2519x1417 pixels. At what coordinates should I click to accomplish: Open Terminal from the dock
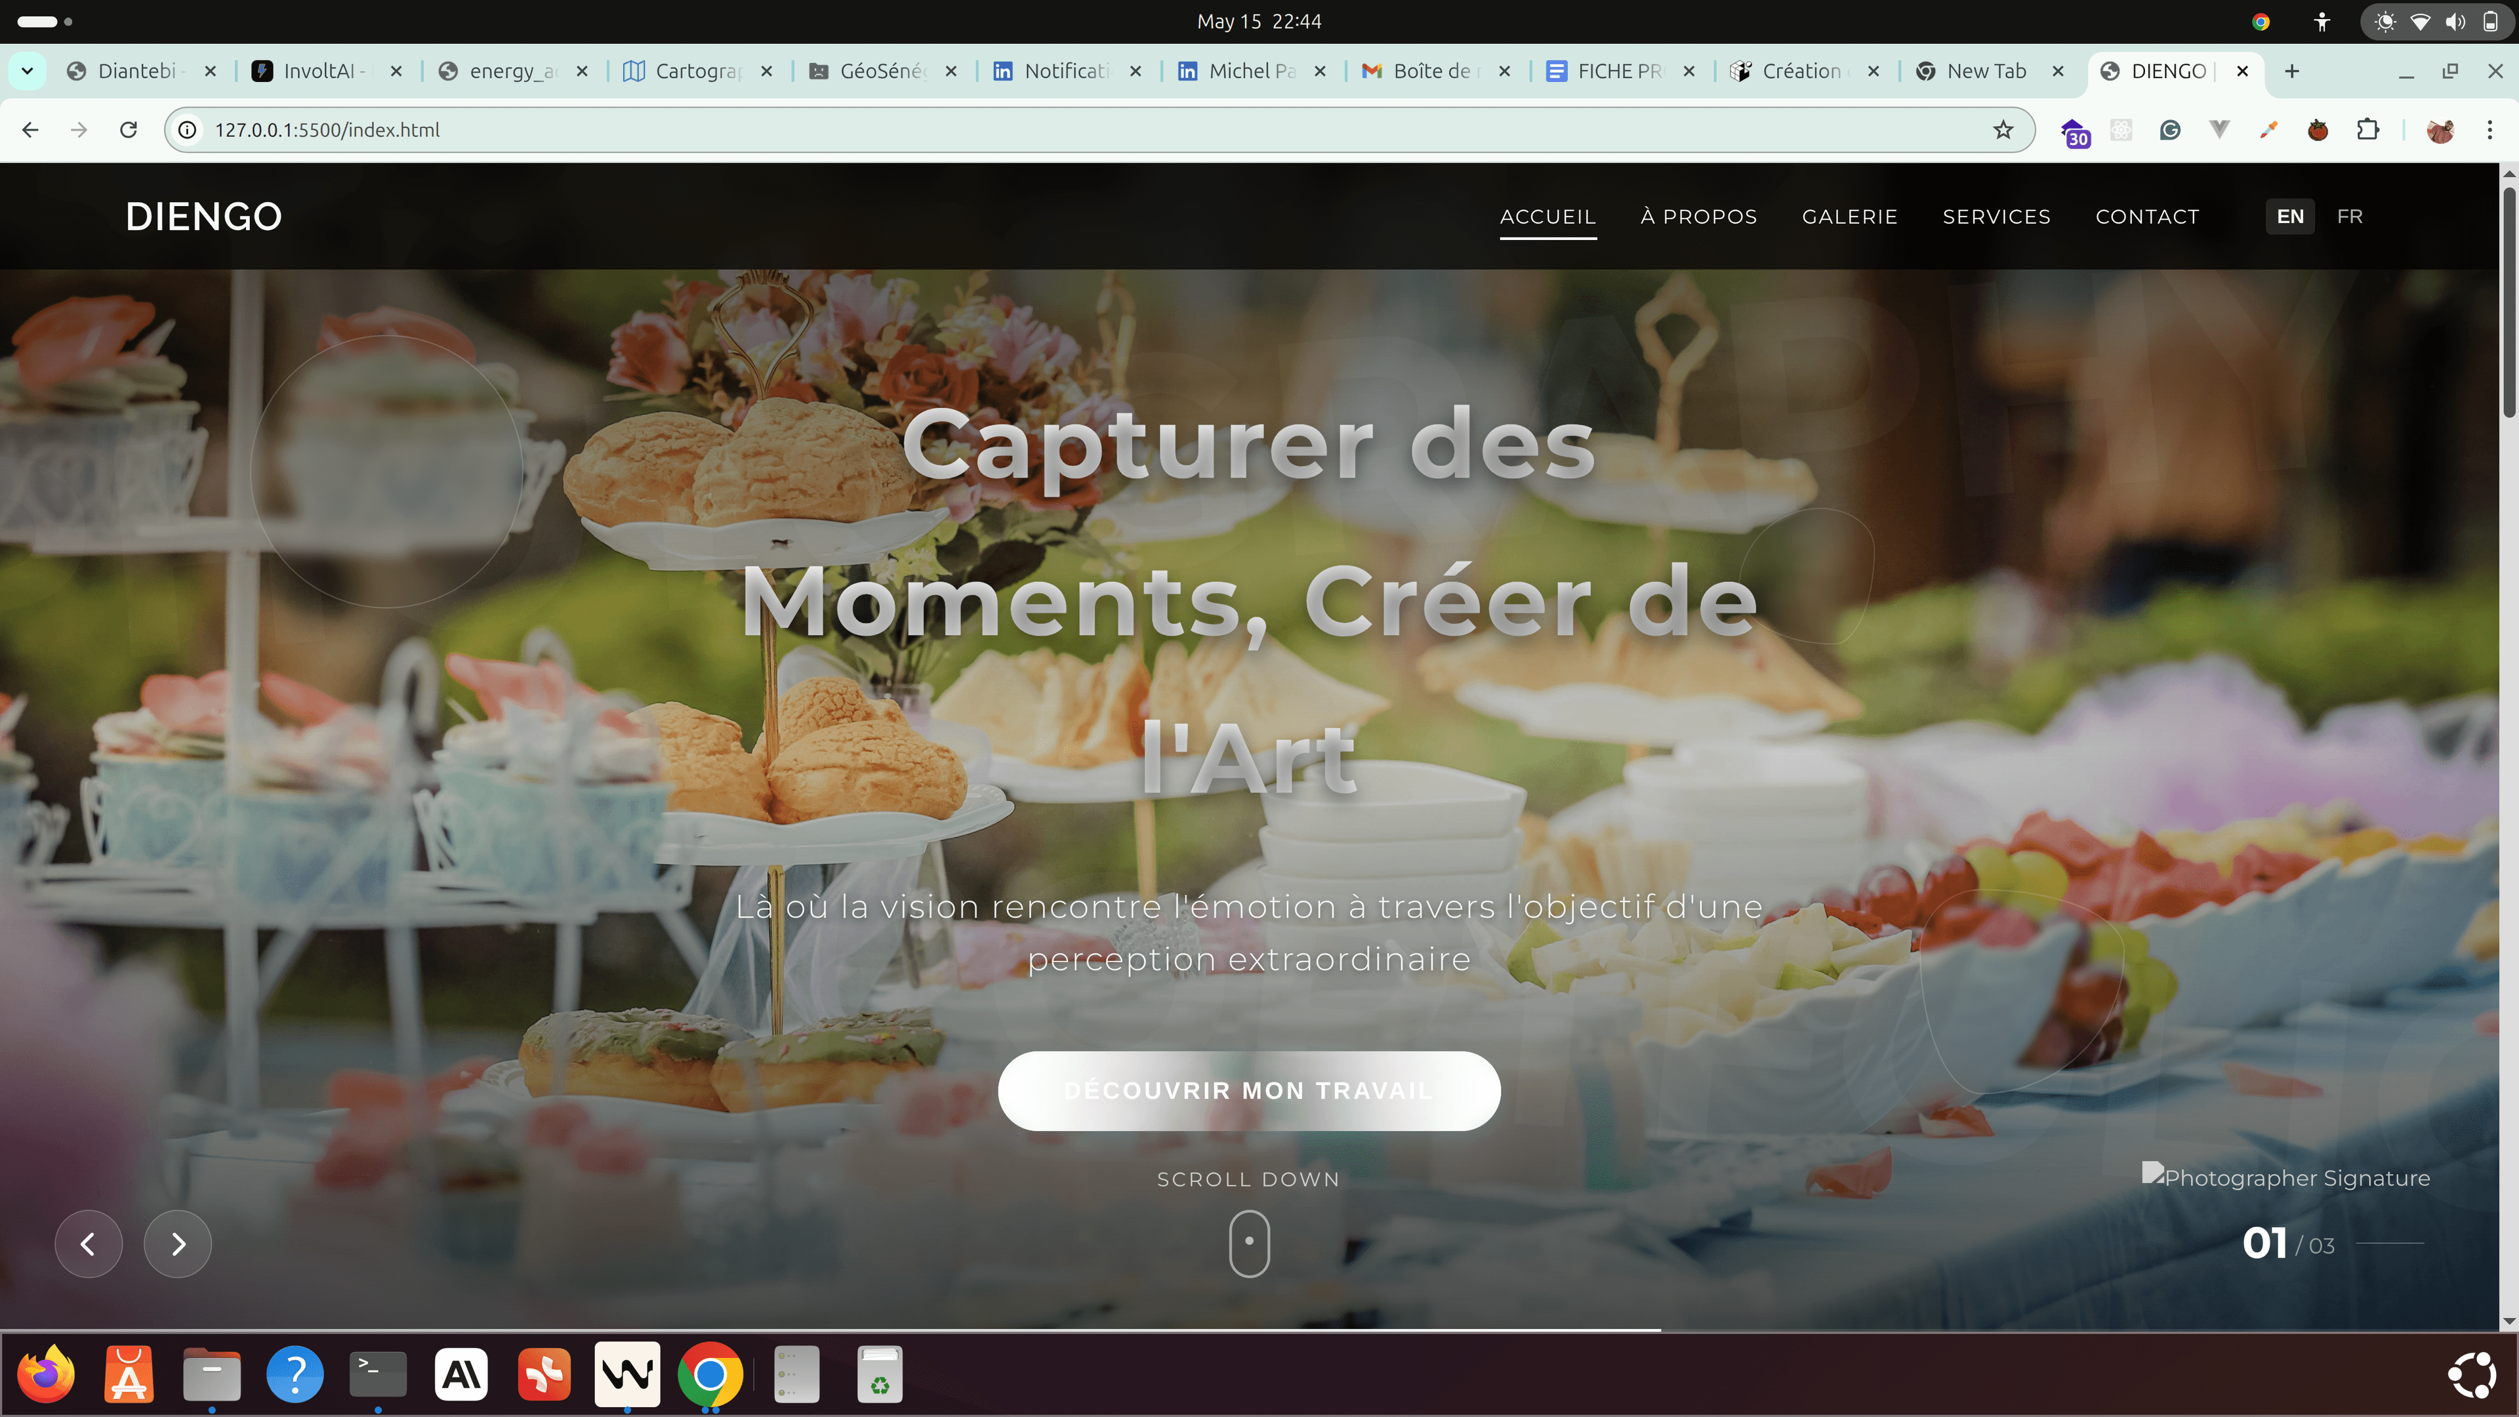(x=377, y=1374)
